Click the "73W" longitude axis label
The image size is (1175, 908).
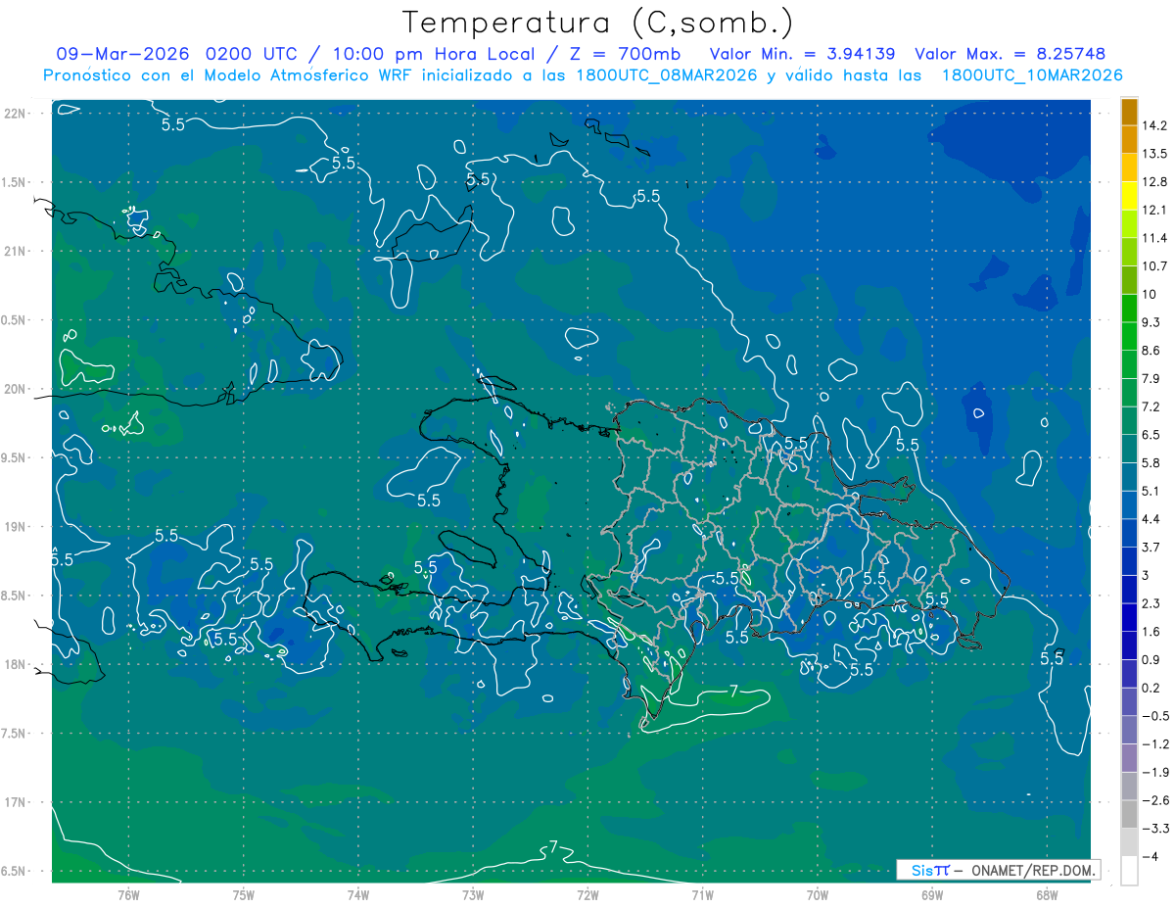pyautogui.click(x=473, y=895)
